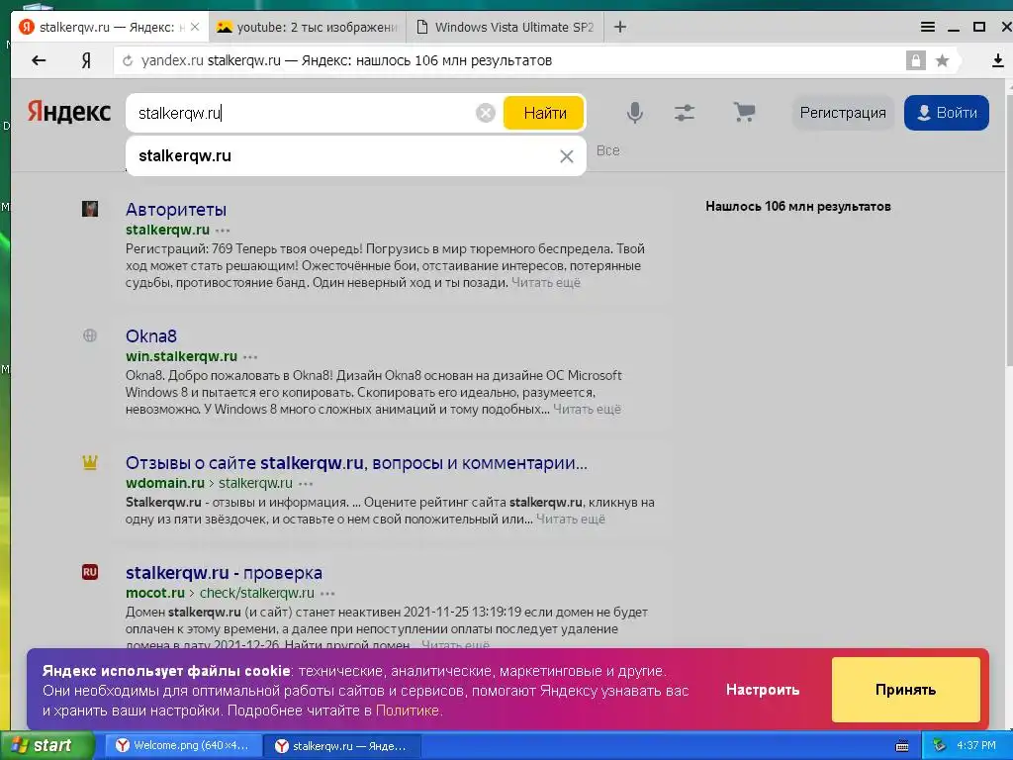Expand Читать ещё in the wdomain snippet

(571, 519)
